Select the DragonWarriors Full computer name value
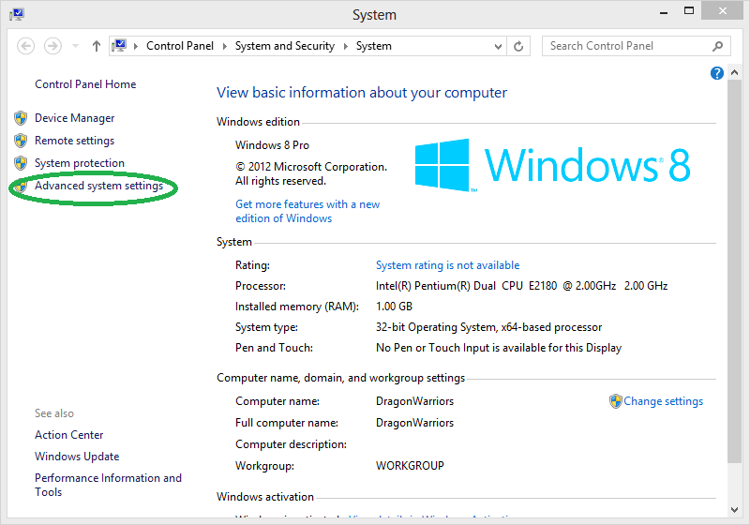 click(414, 423)
